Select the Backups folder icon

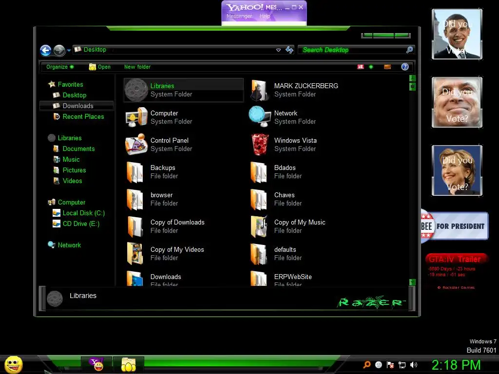click(135, 172)
